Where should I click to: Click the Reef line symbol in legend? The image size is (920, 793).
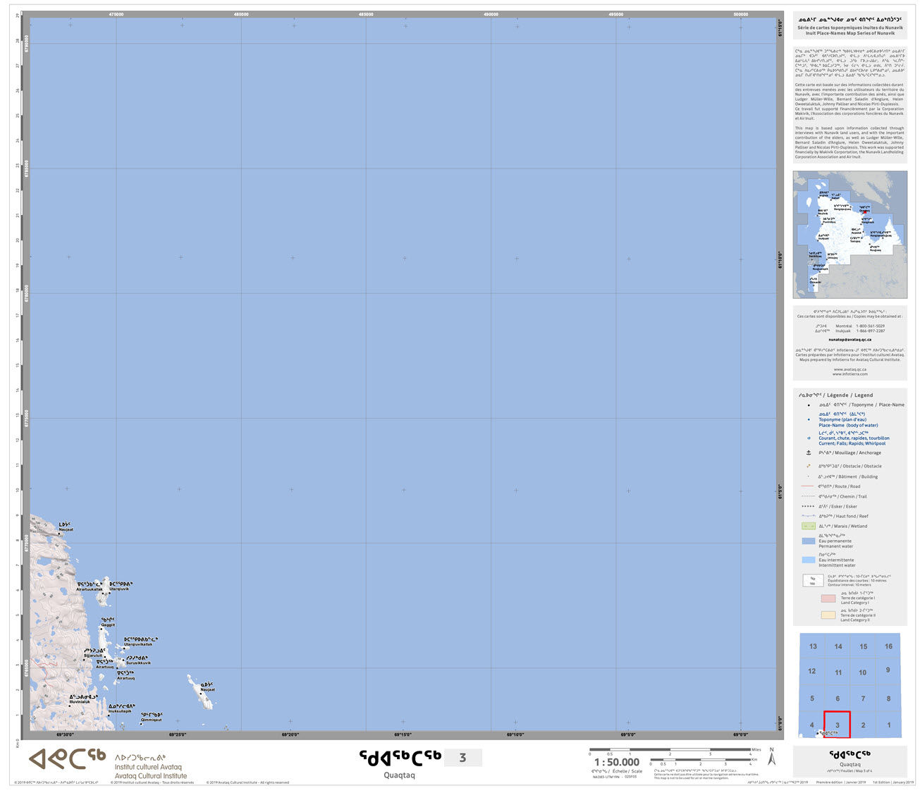808,516
